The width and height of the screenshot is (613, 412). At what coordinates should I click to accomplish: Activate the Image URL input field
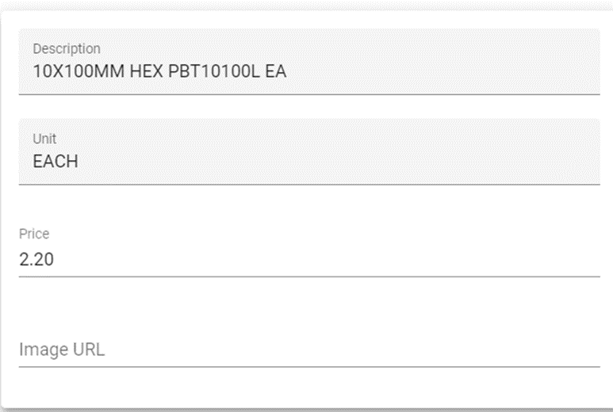pyautogui.click(x=309, y=349)
